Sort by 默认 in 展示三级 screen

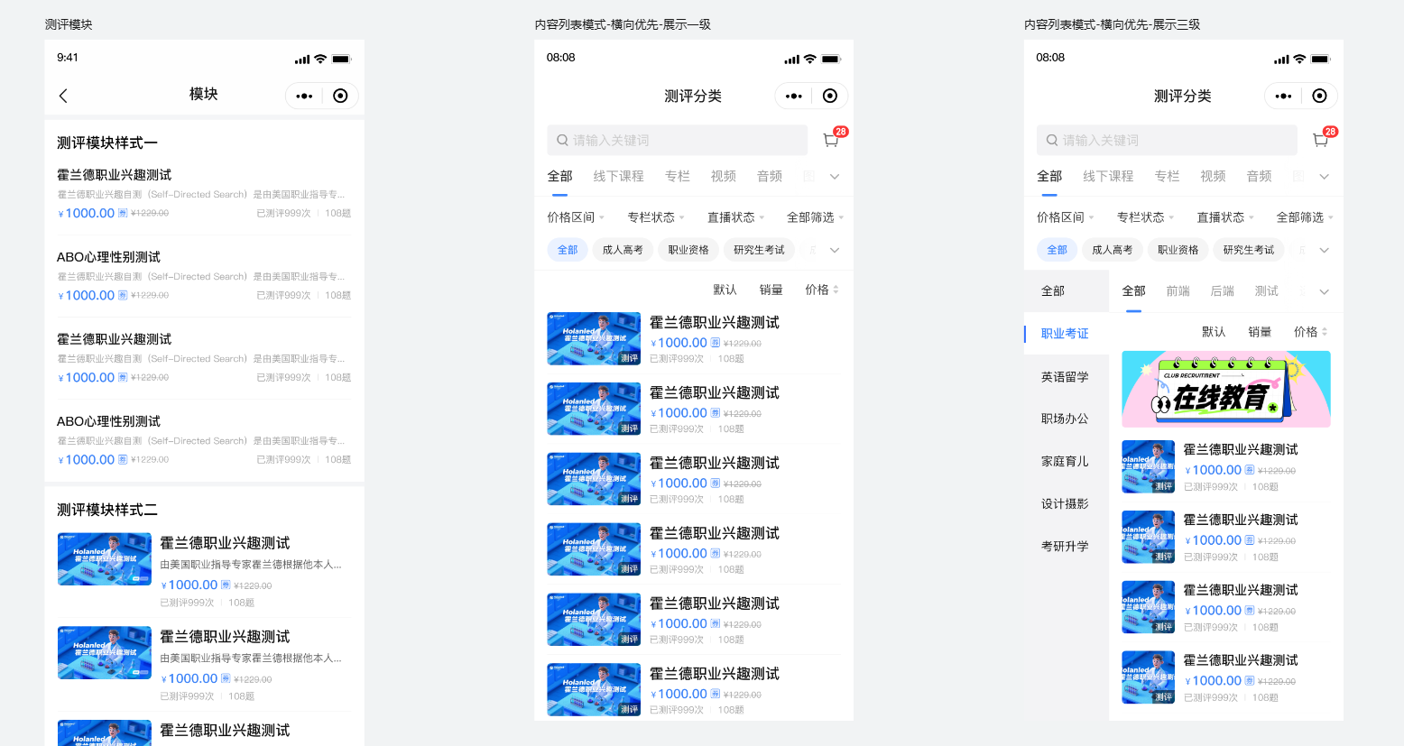coord(1215,332)
